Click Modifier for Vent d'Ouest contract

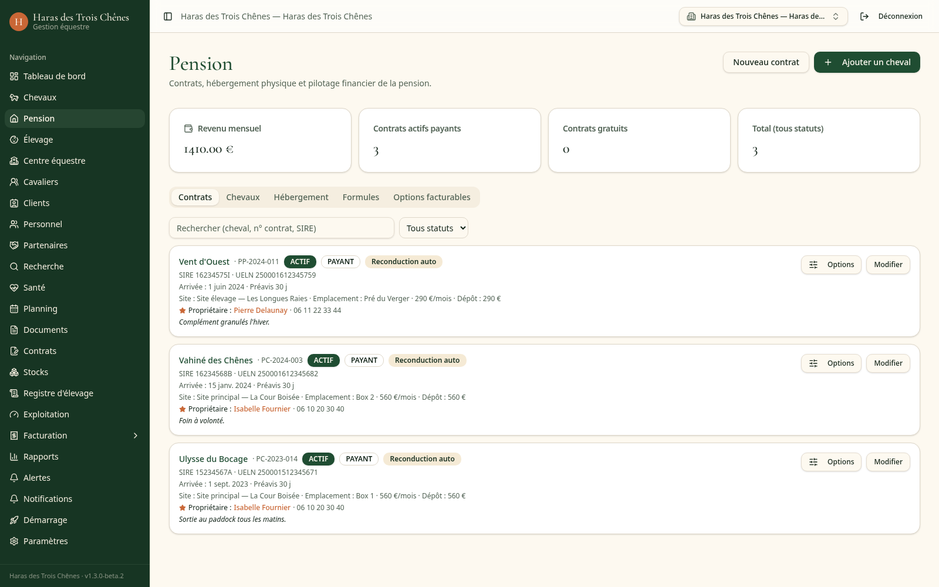click(x=888, y=265)
